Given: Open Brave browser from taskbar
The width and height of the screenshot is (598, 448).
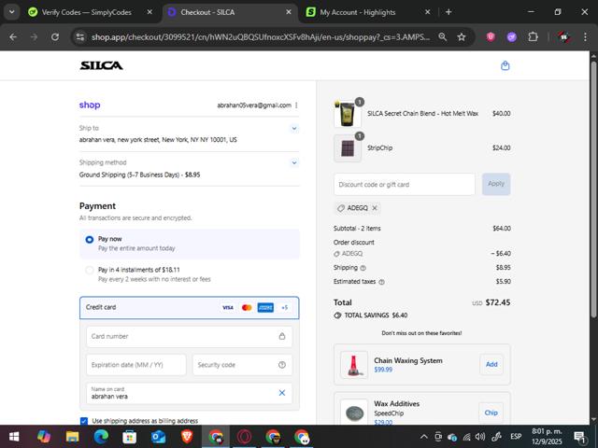Looking at the screenshot, I should (x=187, y=437).
